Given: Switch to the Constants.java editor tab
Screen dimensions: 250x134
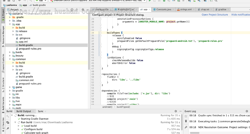Looking at the screenshot, I should [x=163, y=9].
